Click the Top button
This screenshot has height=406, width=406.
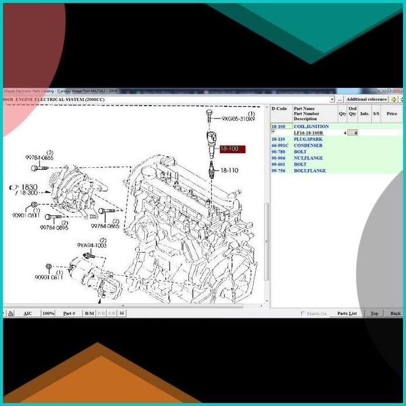(374, 313)
